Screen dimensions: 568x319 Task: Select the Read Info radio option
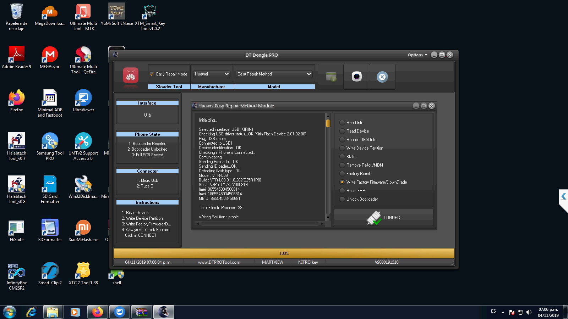tap(342, 123)
